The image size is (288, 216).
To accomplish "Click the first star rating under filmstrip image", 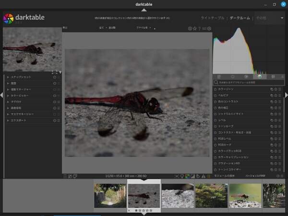I will pyautogui.click(x=136, y=210).
